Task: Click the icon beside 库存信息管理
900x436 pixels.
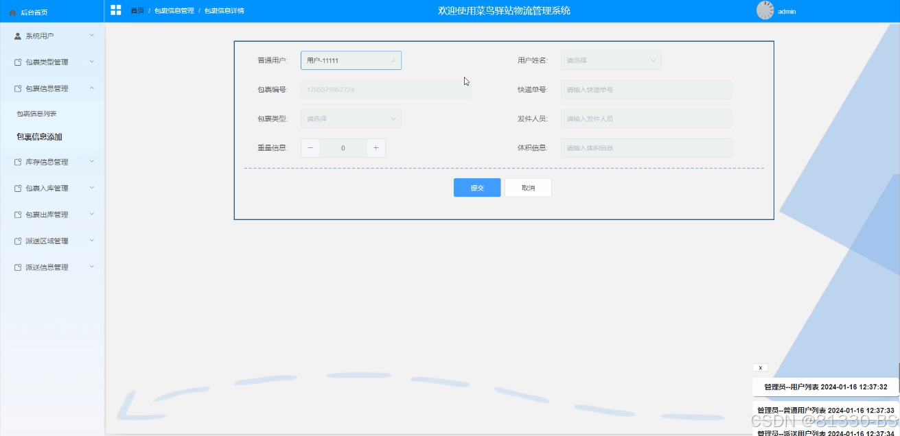Action: point(18,162)
